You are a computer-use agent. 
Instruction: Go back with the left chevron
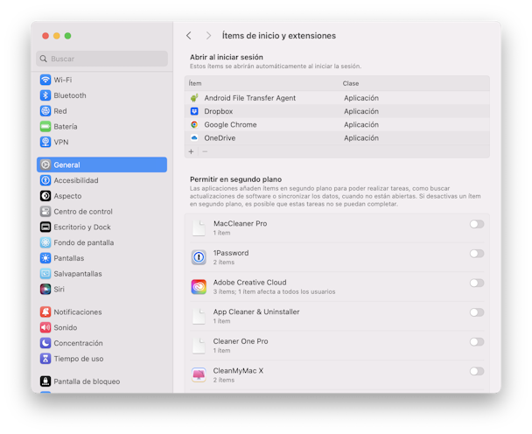click(189, 36)
